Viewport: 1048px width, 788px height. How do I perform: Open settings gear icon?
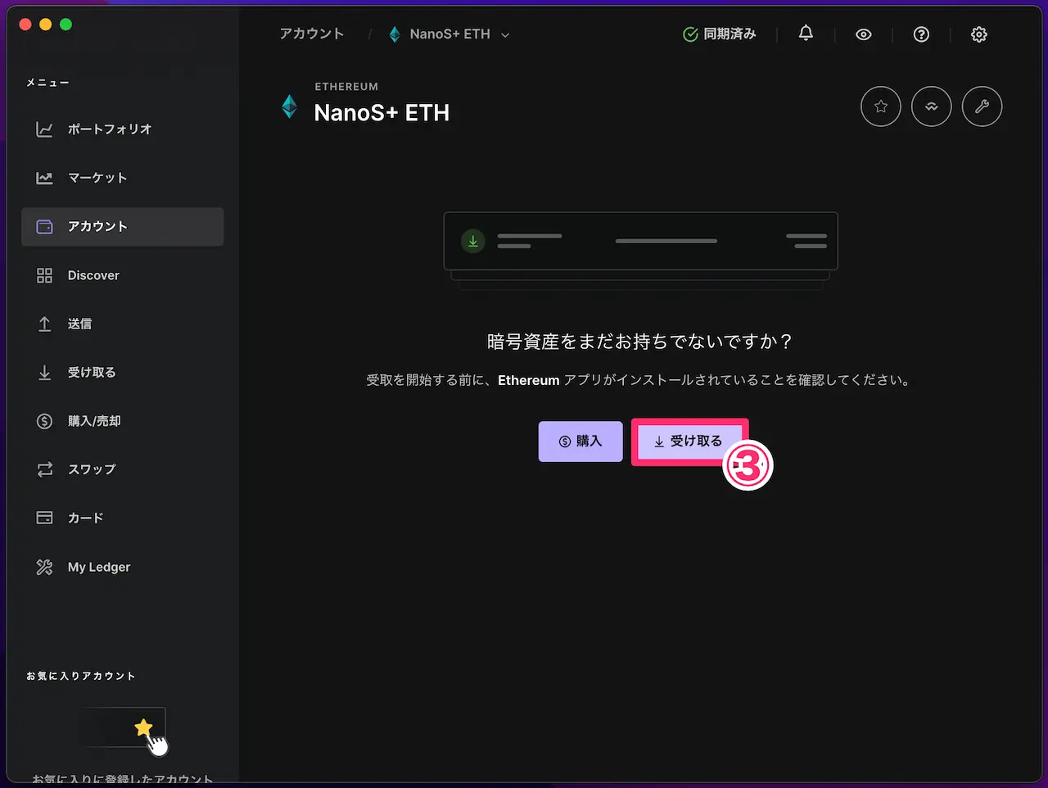point(979,34)
